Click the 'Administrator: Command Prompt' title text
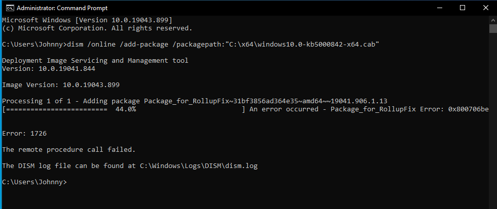 coord(62,8)
